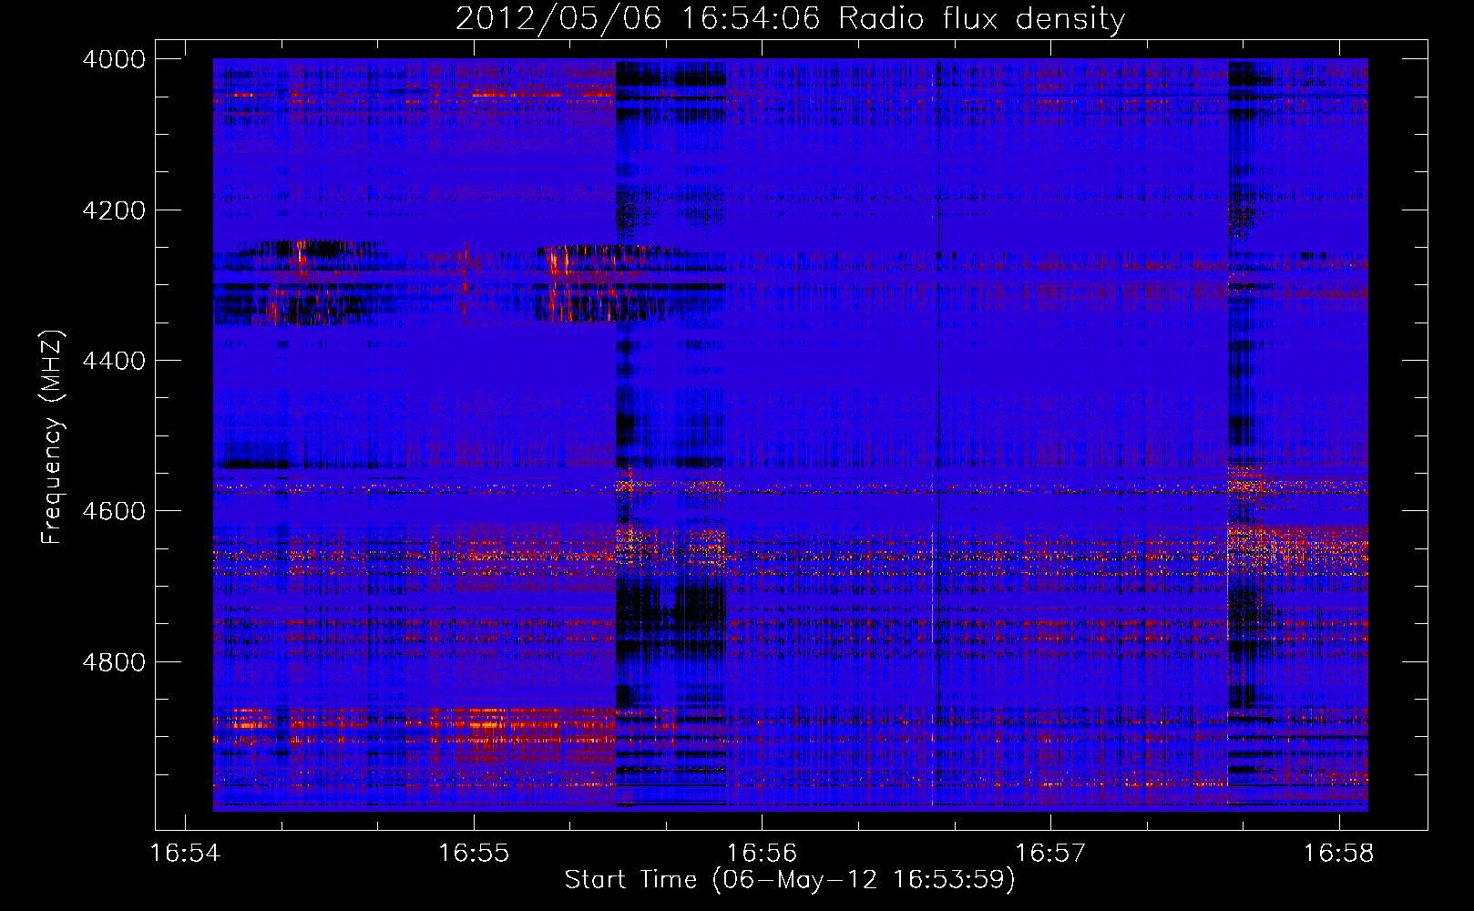
Task: Click the 16:55 time tick label
Action: [474, 854]
